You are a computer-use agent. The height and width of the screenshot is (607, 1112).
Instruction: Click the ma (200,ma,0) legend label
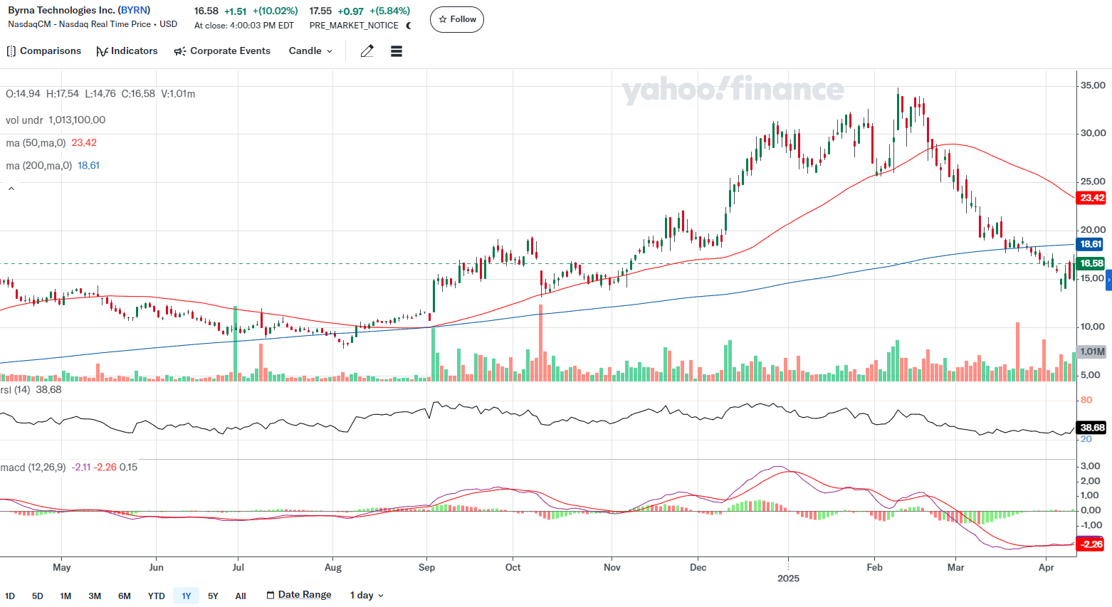tap(38, 166)
